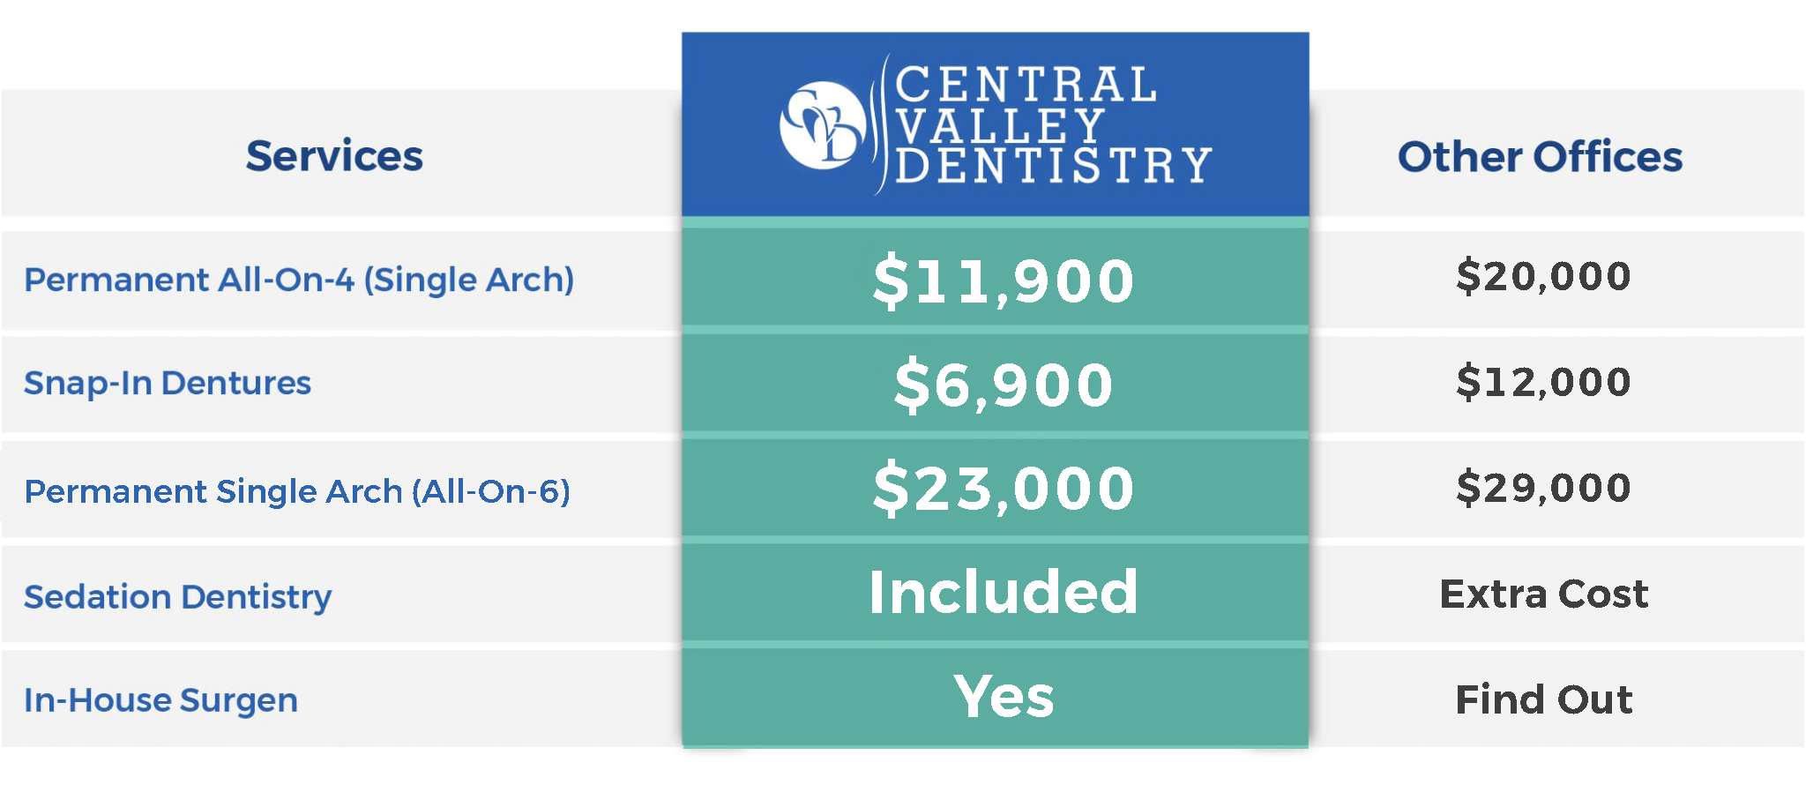
Task: Click the Snap-In Dentures service label
Action: pos(168,383)
